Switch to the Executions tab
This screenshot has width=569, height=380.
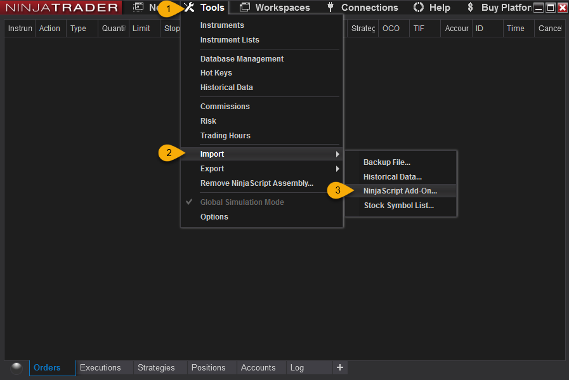click(105, 368)
